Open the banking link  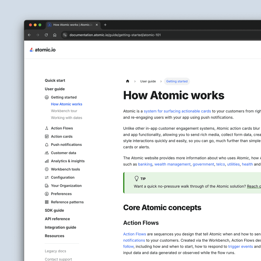click(x=145, y=164)
